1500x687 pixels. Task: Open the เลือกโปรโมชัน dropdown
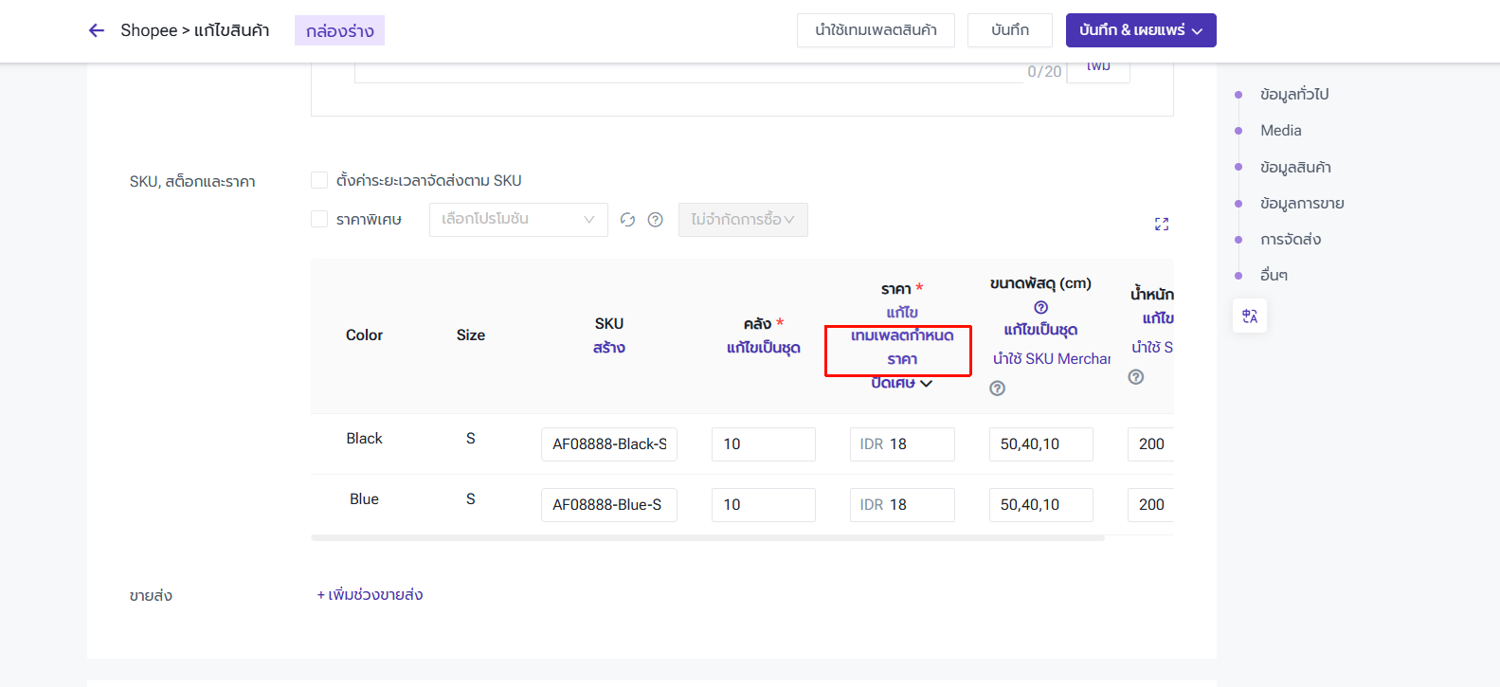(x=517, y=220)
